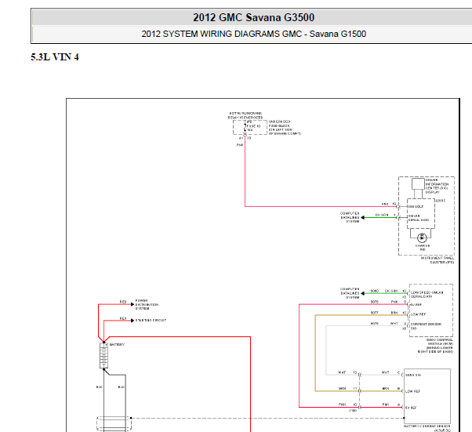Screen dimensions: 472x432
Task: Click the '2012 GMC Savana G3500' title
Action: coord(253,17)
